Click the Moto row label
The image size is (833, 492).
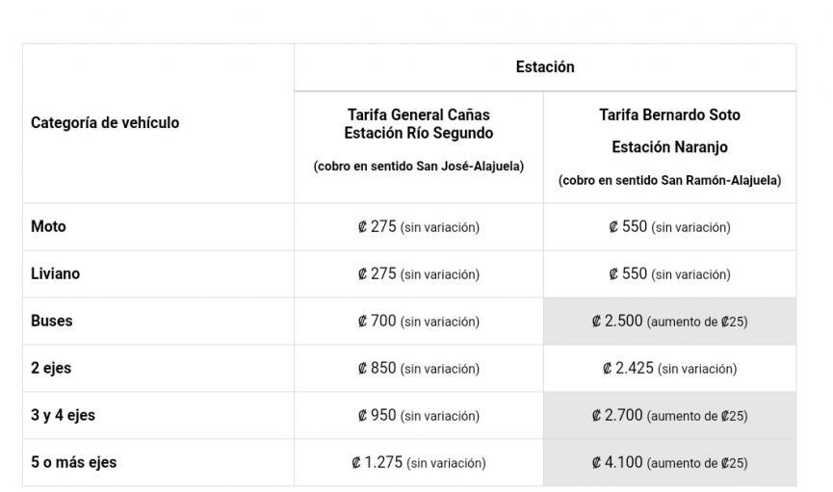(x=48, y=226)
